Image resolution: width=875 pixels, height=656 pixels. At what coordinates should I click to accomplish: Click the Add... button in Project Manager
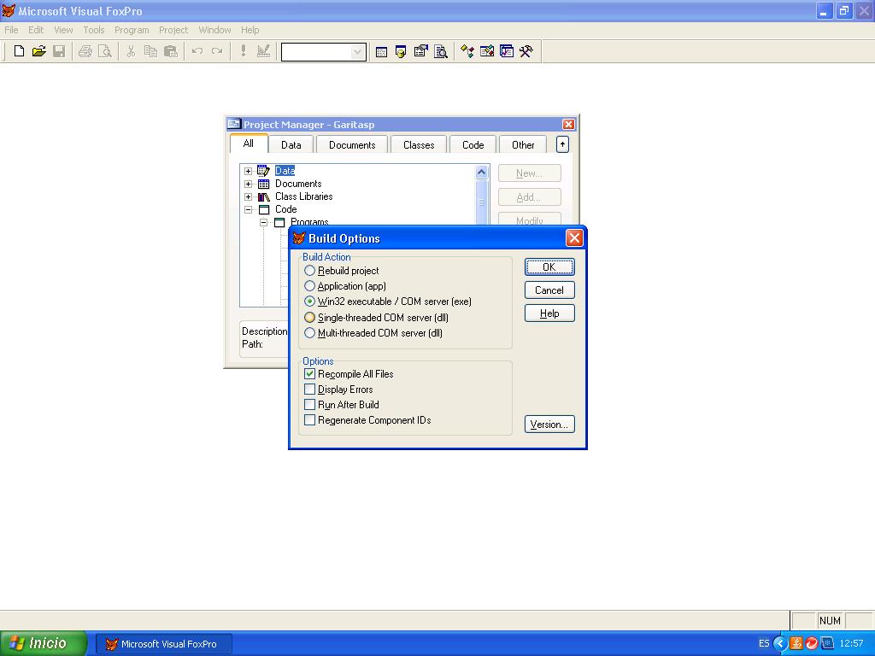(x=529, y=197)
